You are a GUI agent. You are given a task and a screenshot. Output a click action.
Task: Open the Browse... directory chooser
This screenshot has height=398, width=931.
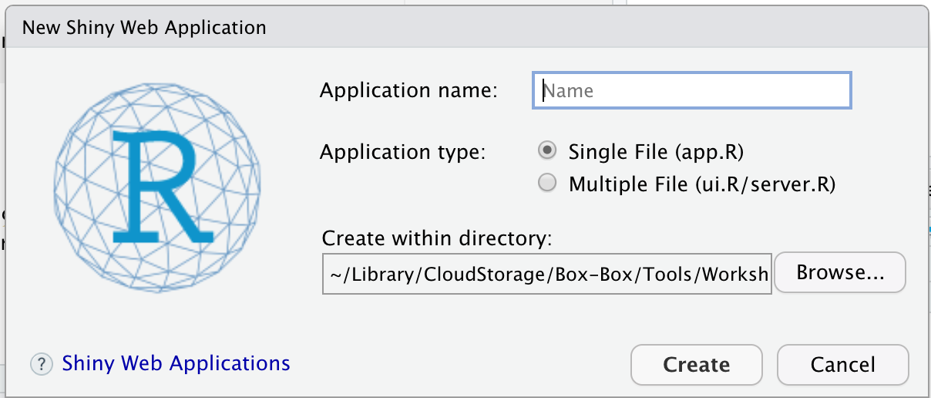pyautogui.click(x=840, y=272)
